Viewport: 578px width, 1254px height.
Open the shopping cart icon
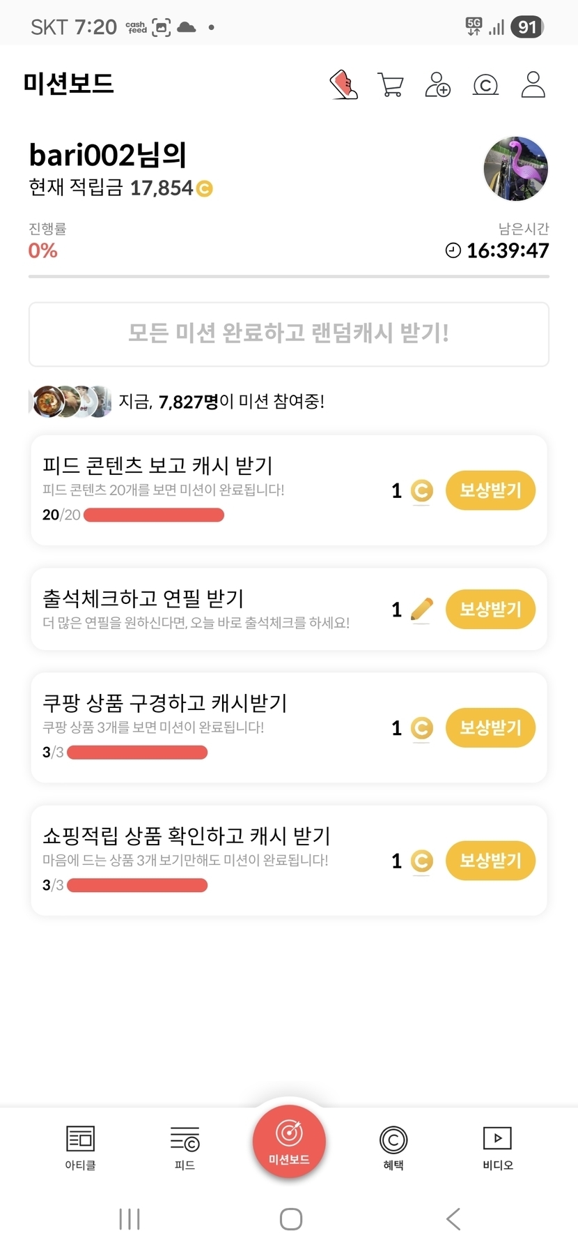pos(391,85)
